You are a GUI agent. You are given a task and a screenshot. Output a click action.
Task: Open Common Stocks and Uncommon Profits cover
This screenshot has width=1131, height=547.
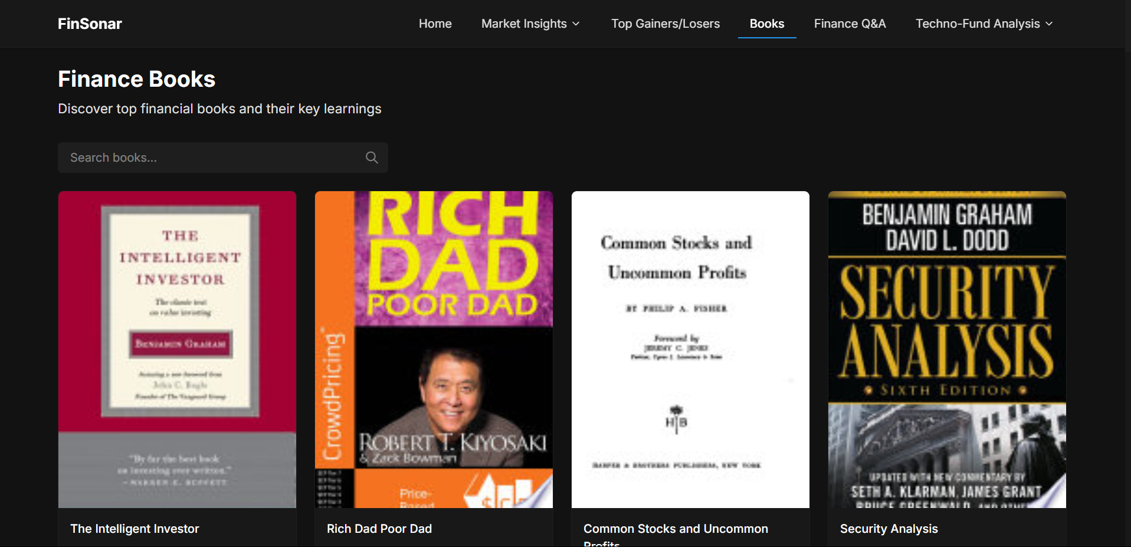[x=690, y=349]
